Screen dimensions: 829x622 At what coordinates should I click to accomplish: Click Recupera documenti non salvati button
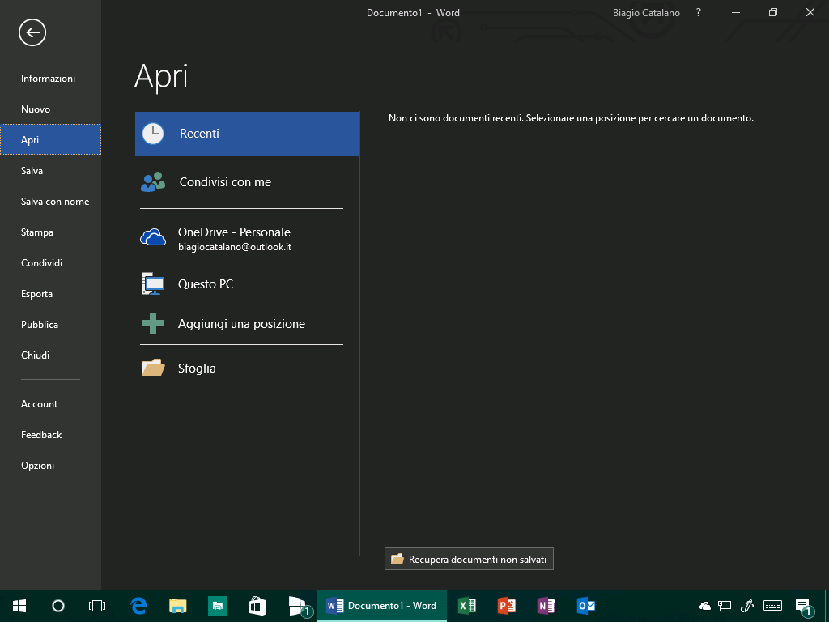point(469,559)
